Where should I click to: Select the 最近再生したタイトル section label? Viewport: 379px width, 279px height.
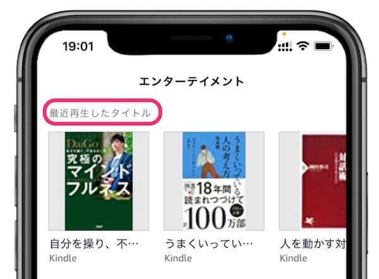pyautogui.click(x=100, y=113)
